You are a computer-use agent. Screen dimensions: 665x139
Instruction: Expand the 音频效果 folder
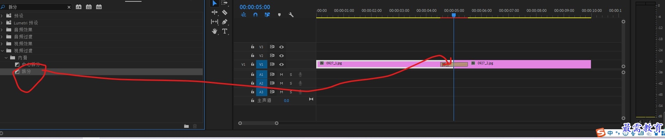click(x=2, y=30)
